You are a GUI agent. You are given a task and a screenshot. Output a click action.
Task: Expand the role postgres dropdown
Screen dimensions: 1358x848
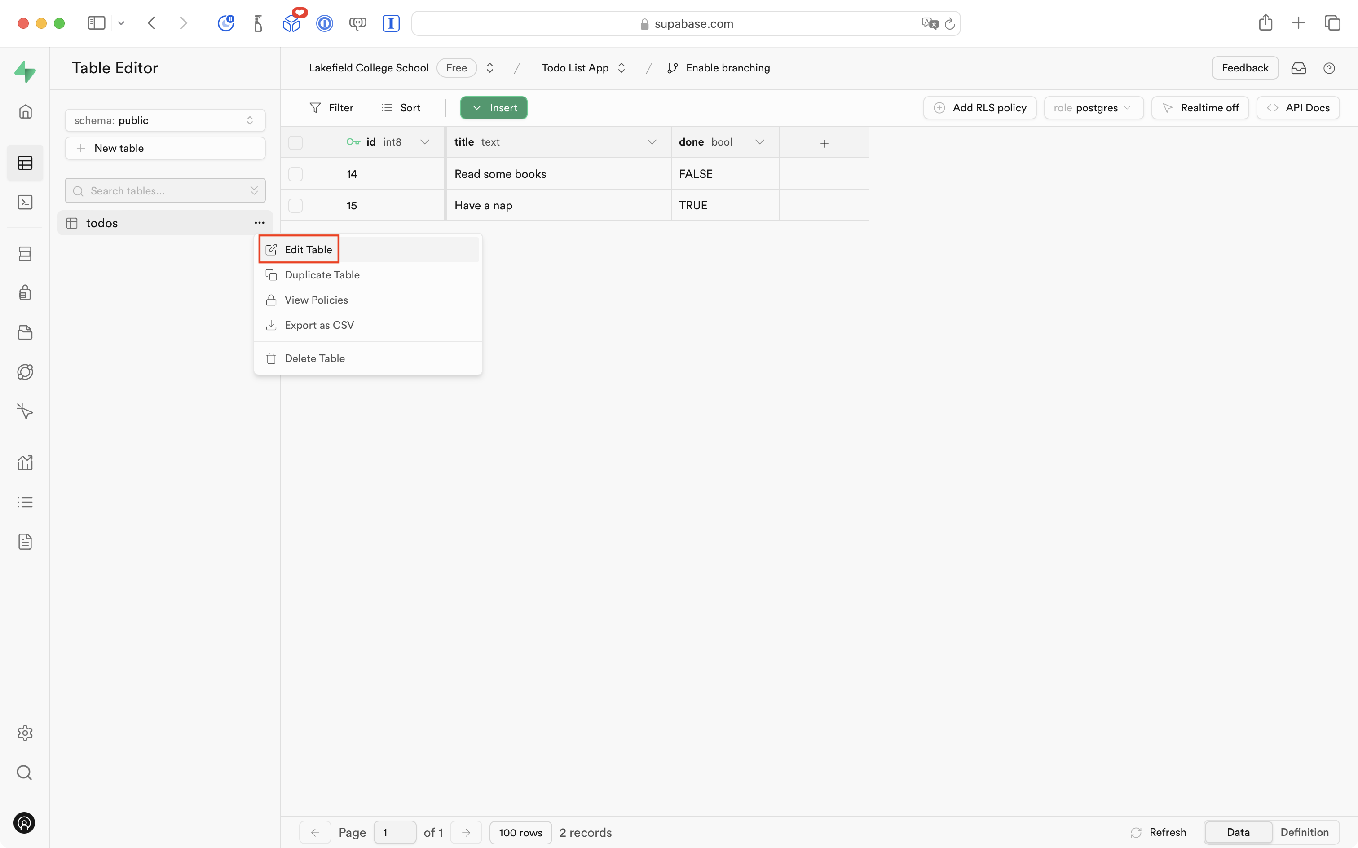[x=1093, y=108]
